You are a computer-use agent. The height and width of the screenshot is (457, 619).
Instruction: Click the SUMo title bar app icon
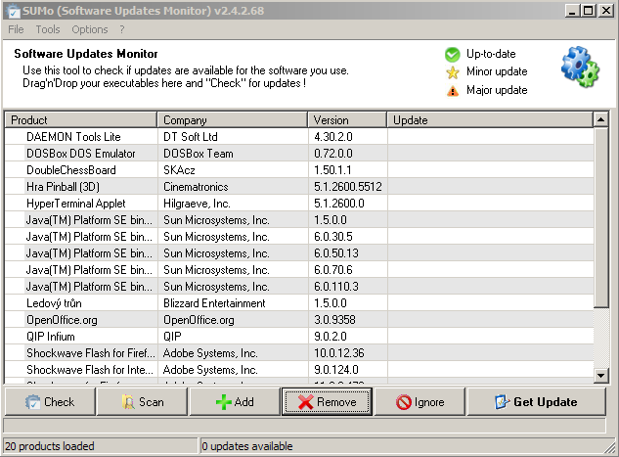(13, 11)
